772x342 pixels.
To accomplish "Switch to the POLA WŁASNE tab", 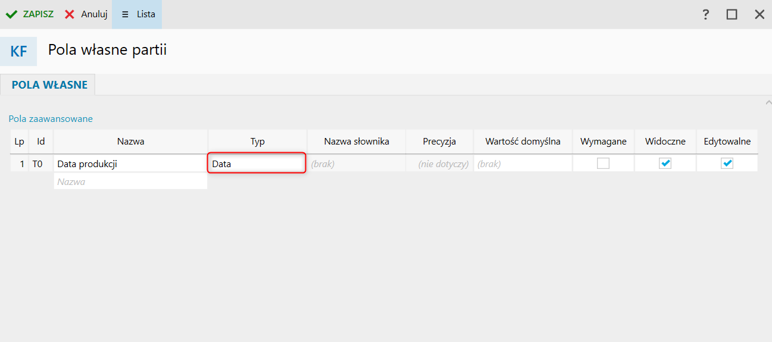I will (49, 85).
